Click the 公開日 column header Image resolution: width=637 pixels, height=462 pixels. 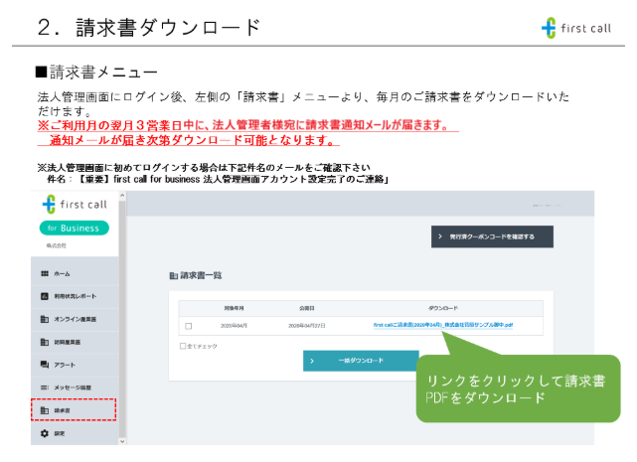307,308
